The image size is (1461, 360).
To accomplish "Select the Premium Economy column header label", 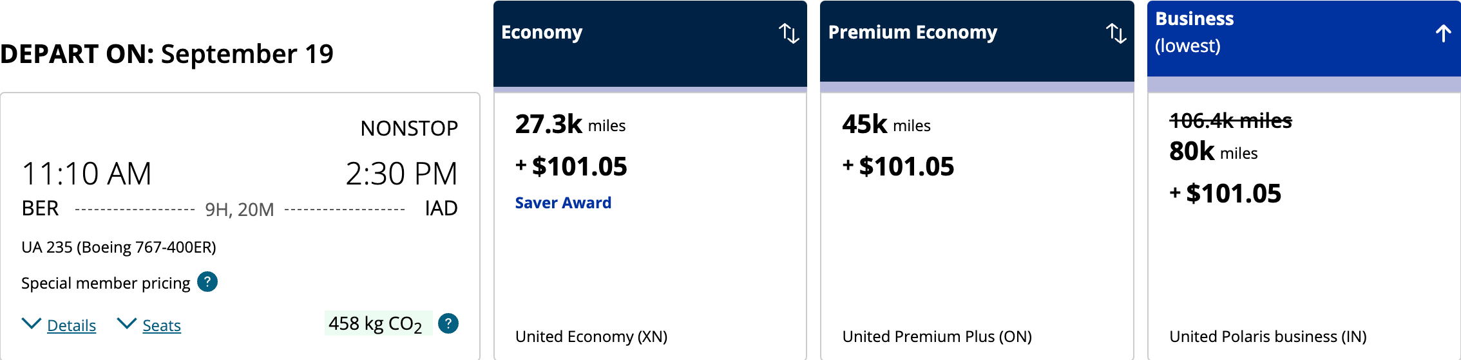I will click(x=912, y=33).
